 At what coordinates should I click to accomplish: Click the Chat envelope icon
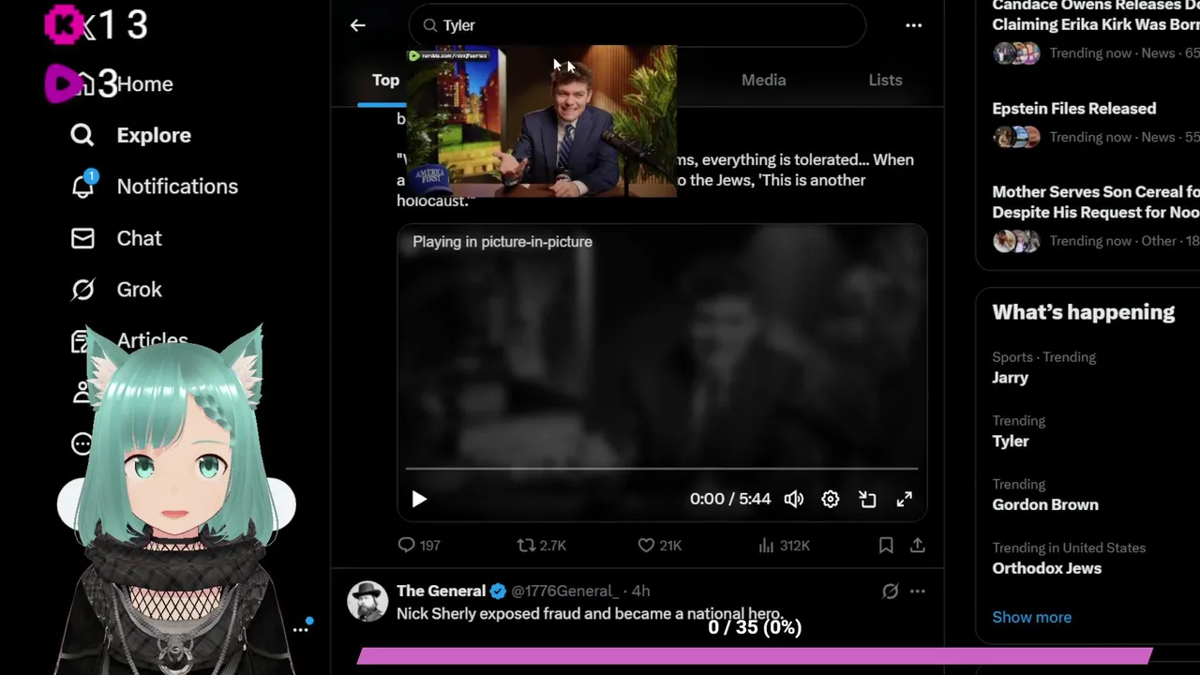(82, 238)
